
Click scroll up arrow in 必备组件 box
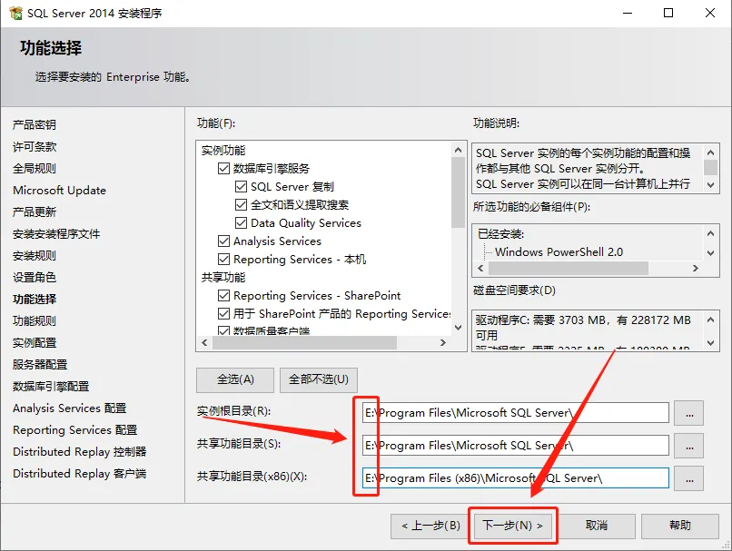(x=710, y=233)
